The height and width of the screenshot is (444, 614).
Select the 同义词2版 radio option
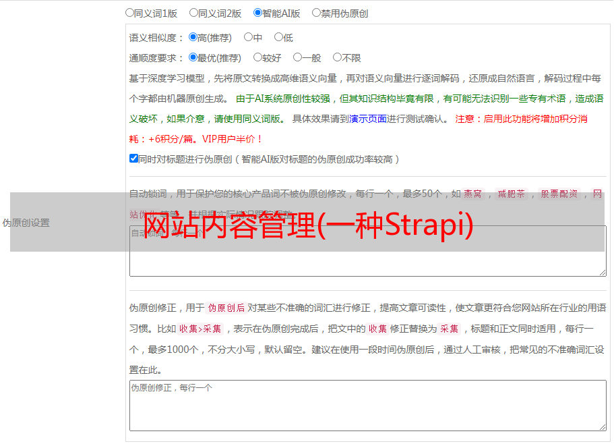click(x=193, y=13)
